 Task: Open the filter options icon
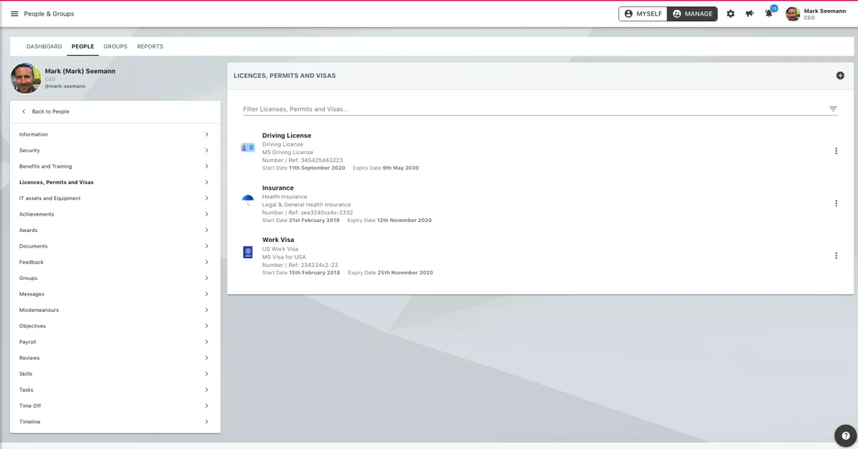coord(833,109)
